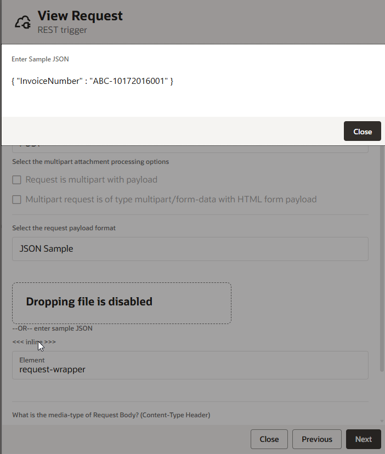
Task: Go back with the Previous button
Action: [x=316, y=439]
